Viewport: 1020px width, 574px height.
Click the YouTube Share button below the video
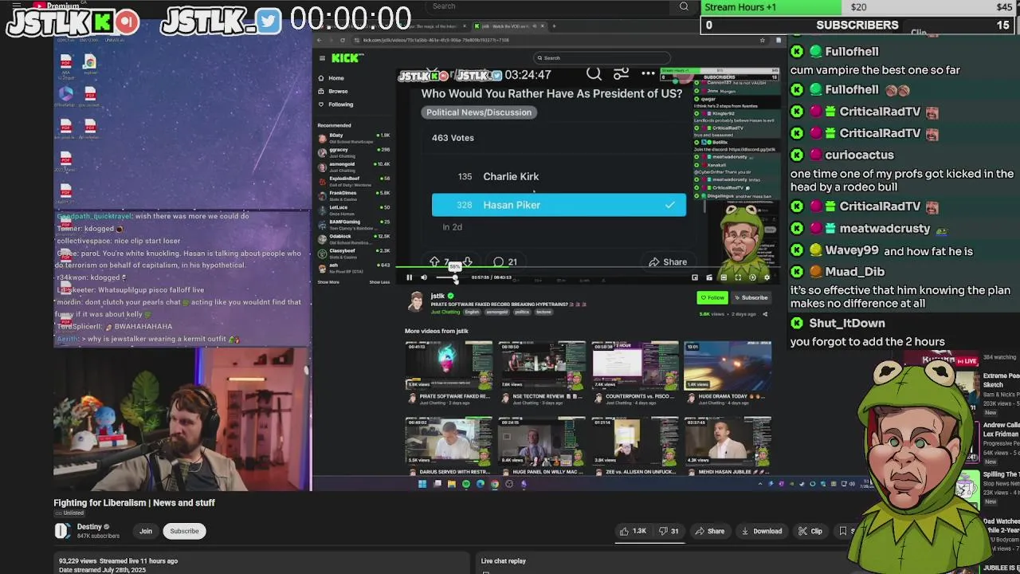tap(709, 531)
